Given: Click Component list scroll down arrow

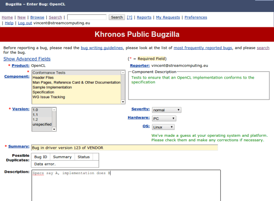Looking at the screenshot, I should pyautogui.click(x=123, y=101).
